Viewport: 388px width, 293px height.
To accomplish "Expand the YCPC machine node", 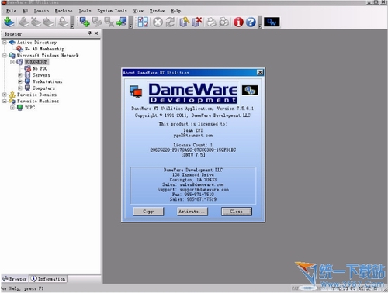I will point(12,108).
